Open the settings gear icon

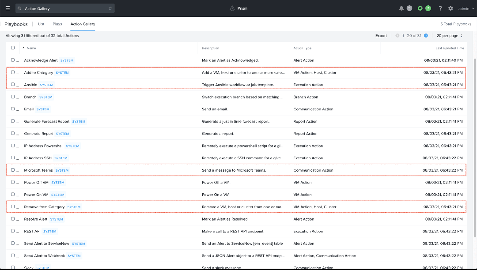tap(450, 8)
